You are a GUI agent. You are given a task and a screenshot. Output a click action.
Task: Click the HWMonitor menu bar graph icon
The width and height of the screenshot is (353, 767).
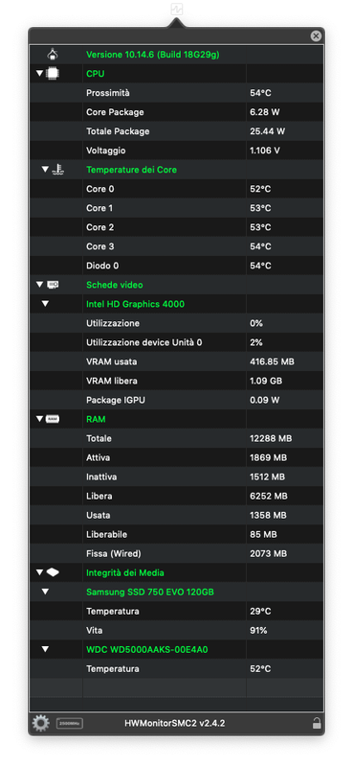(x=176, y=9)
